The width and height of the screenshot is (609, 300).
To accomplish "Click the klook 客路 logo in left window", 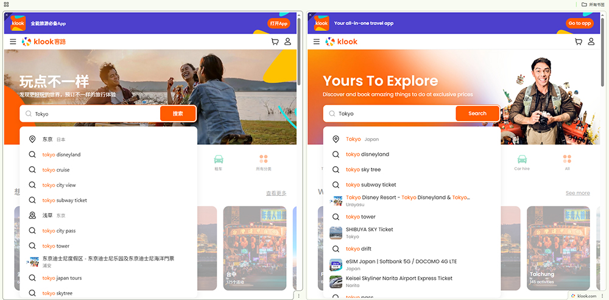I will (44, 41).
